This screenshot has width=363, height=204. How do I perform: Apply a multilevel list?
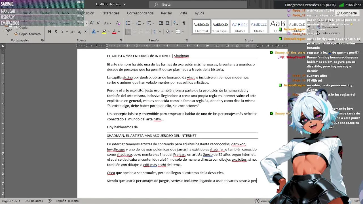click(149, 23)
